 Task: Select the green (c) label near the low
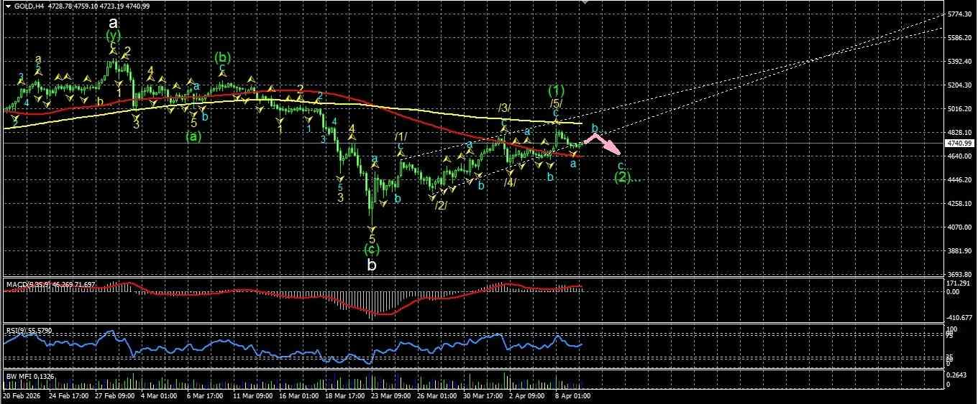(372, 250)
